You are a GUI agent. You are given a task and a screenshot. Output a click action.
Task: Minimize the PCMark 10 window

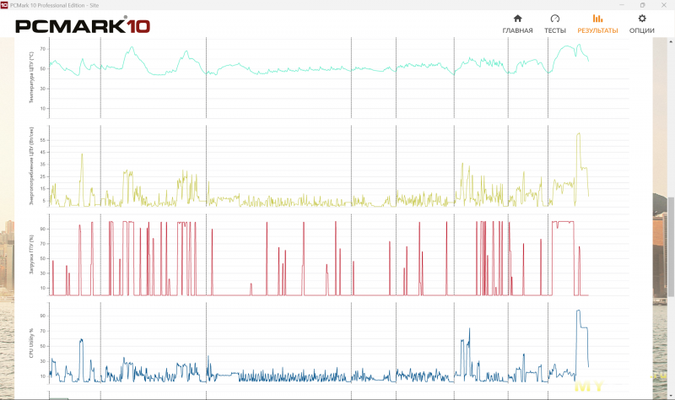point(618,4)
